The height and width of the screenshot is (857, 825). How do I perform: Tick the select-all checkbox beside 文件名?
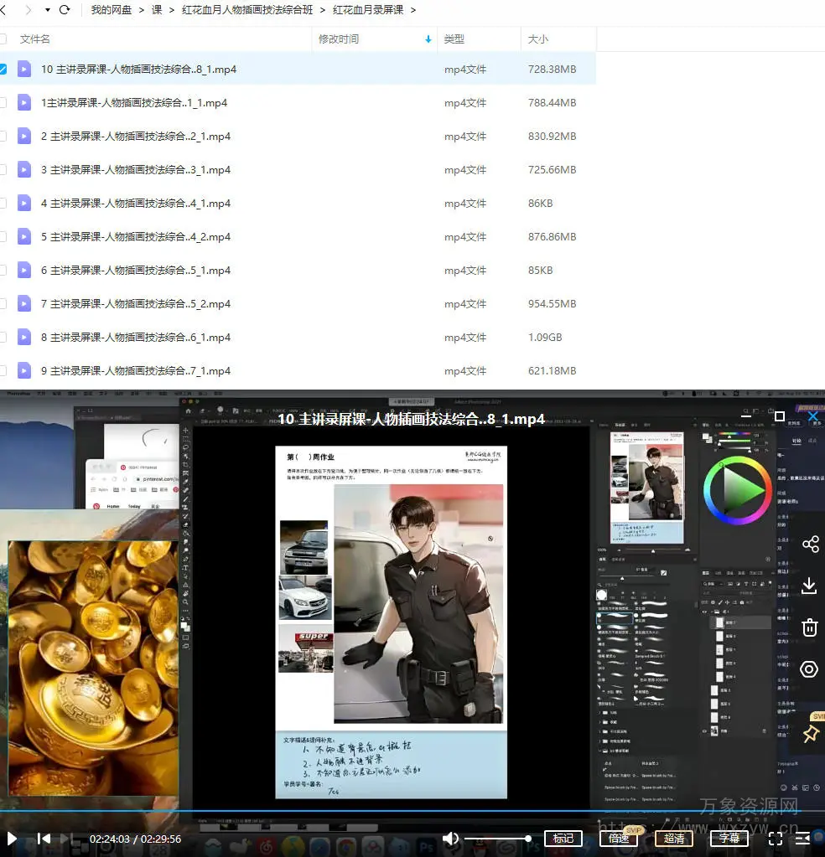(x=3, y=39)
